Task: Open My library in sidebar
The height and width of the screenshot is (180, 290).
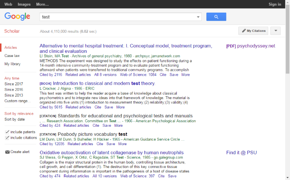Action: pyautogui.click(x=12, y=64)
